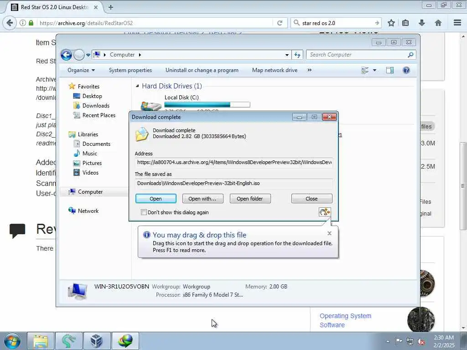Click the Open folder button
The image size is (467, 350).
pos(250,199)
